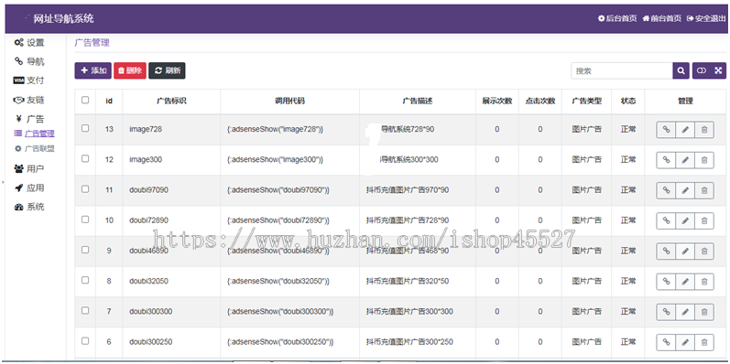This screenshot has height=364, width=730.
Task: Click the link icon for doubi32050 row
Action: pos(666,282)
